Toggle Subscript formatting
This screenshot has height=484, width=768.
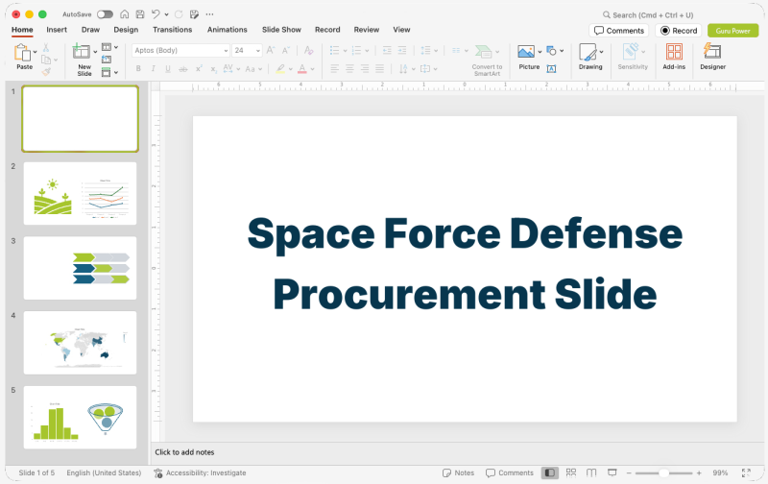coord(213,69)
